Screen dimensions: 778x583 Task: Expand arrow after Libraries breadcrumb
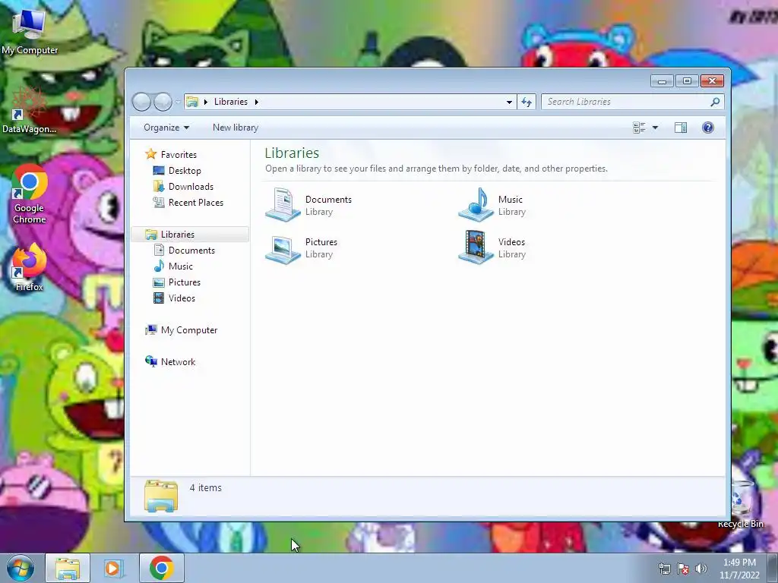[257, 102]
